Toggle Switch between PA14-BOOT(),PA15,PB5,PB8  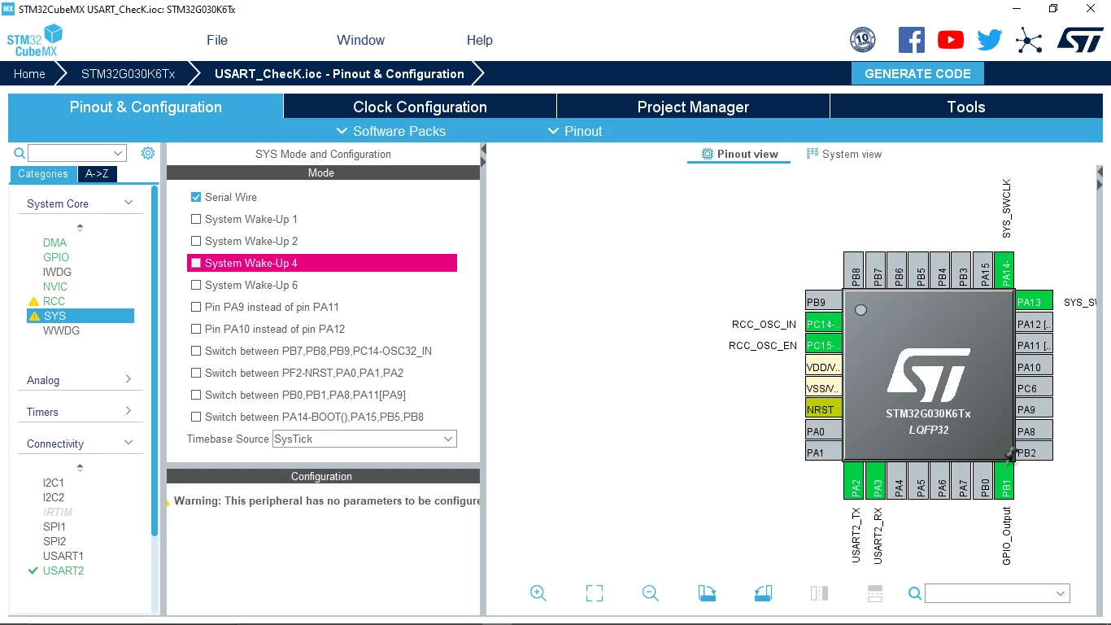click(196, 417)
